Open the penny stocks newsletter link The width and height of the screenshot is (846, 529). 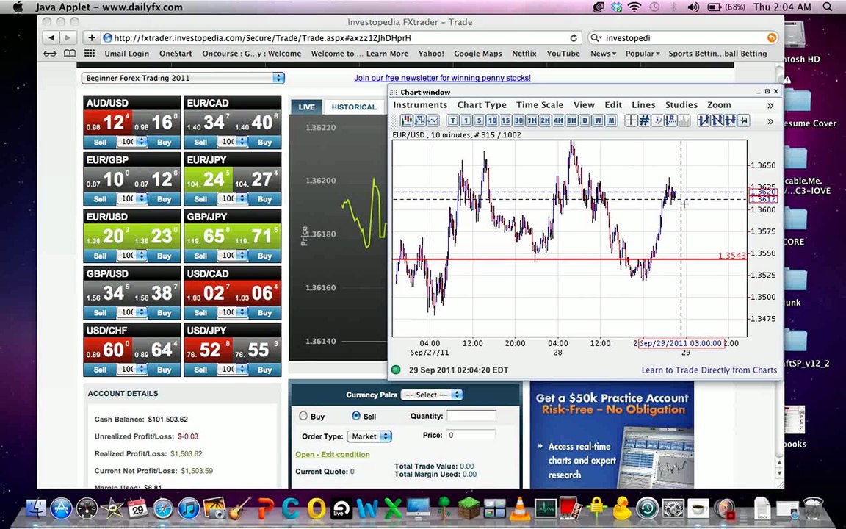pyautogui.click(x=442, y=78)
